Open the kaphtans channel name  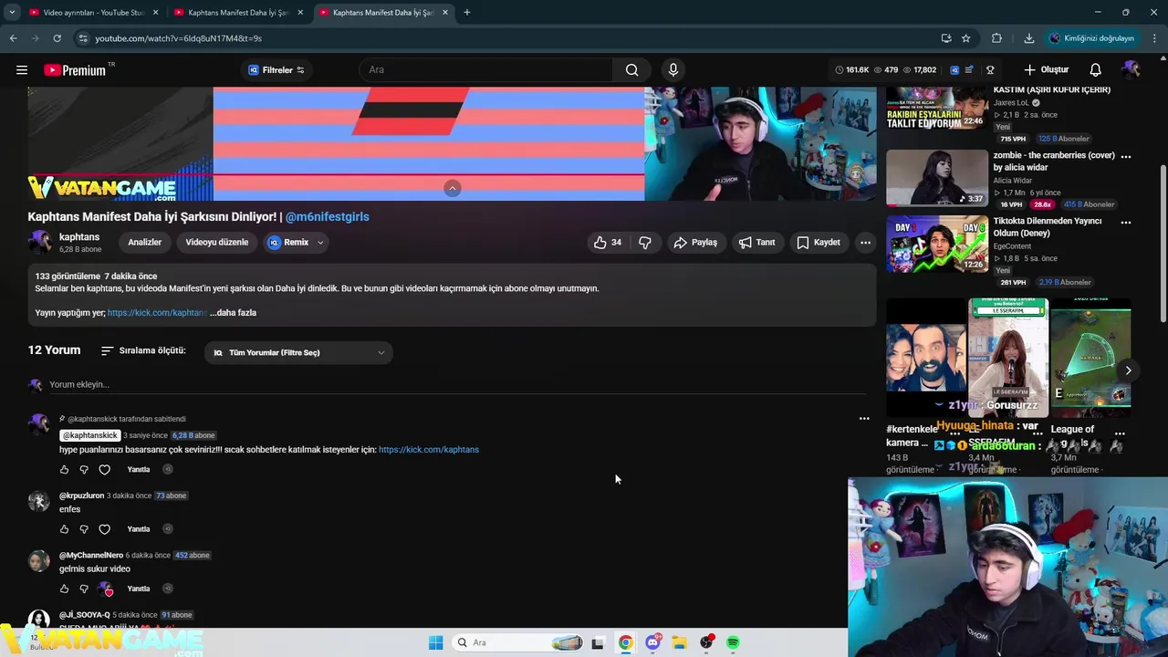79,237
